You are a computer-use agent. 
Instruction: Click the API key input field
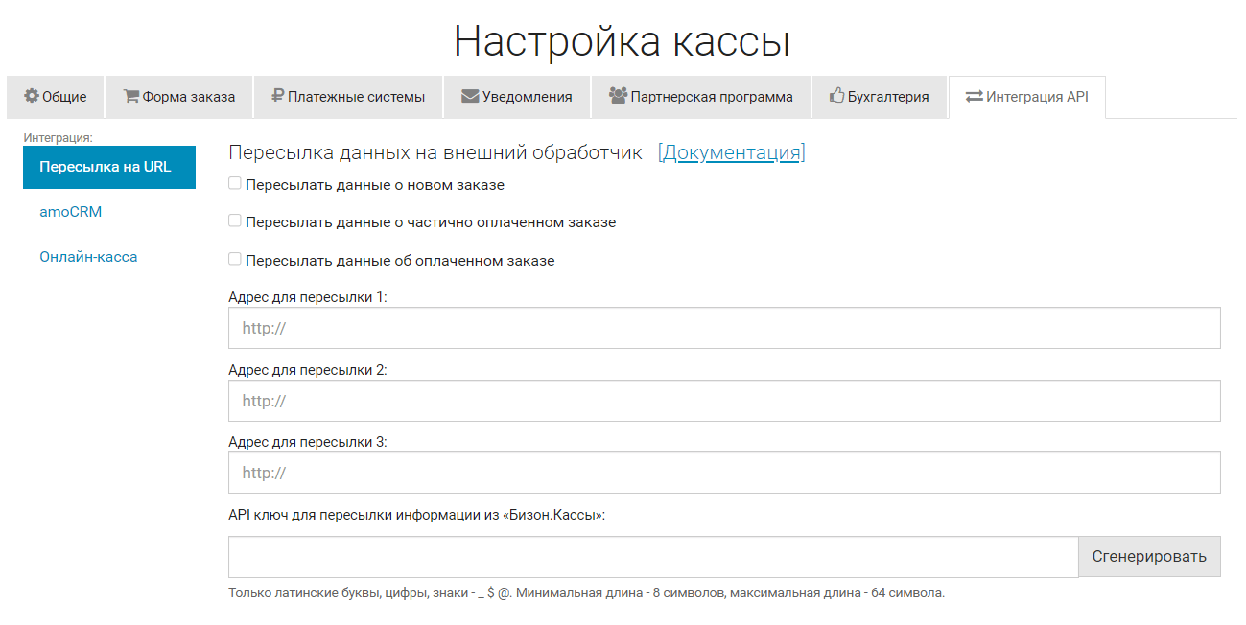(652, 557)
